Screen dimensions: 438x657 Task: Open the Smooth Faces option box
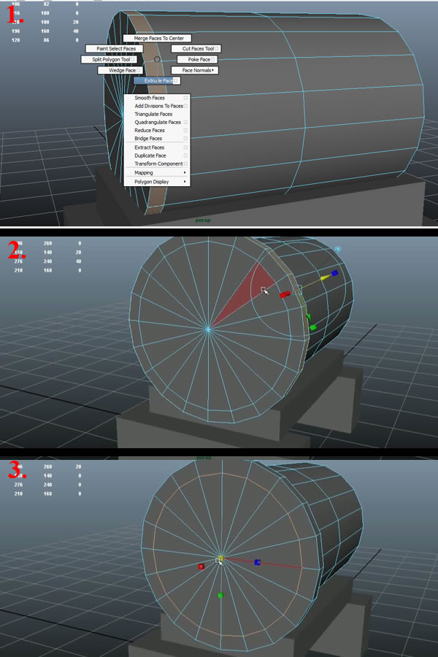point(186,98)
